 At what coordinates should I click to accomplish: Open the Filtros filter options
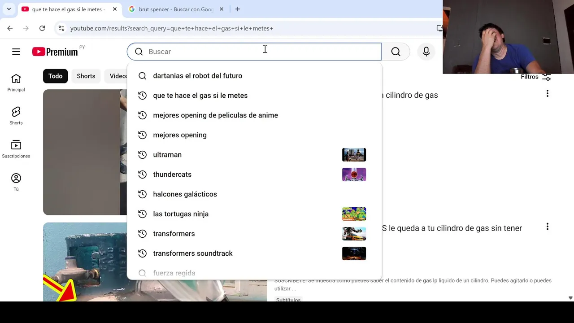pyautogui.click(x=536, y=77)
